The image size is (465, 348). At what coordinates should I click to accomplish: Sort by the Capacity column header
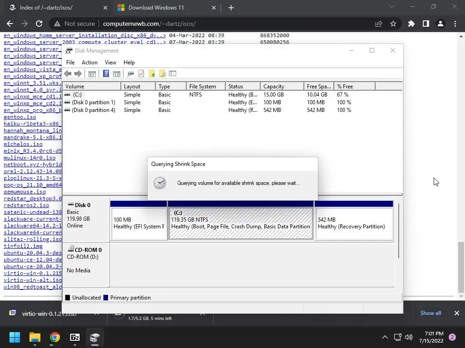[x=282, y=87]
